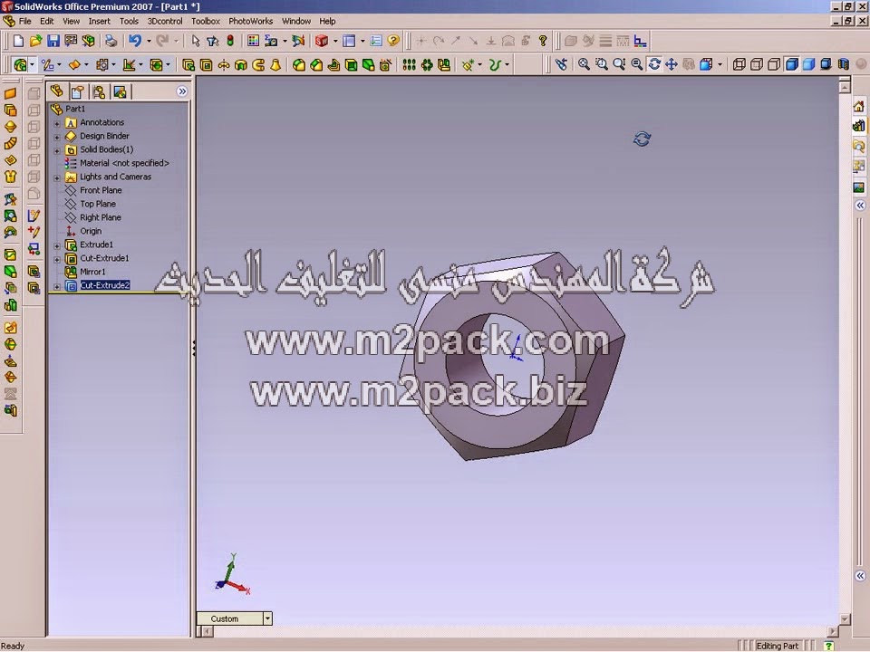Select the Shell feature icon
Screen dimensions: 870x652
352,65
